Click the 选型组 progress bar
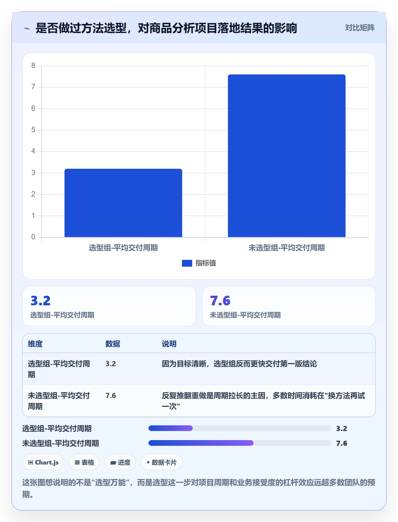Screen dimensions: 398x522 [240, 428]
